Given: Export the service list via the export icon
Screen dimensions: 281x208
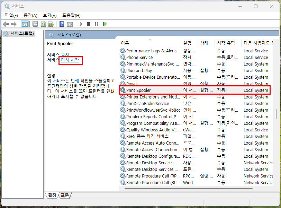Looking at the screenshot, I should [x=51, y=24].
